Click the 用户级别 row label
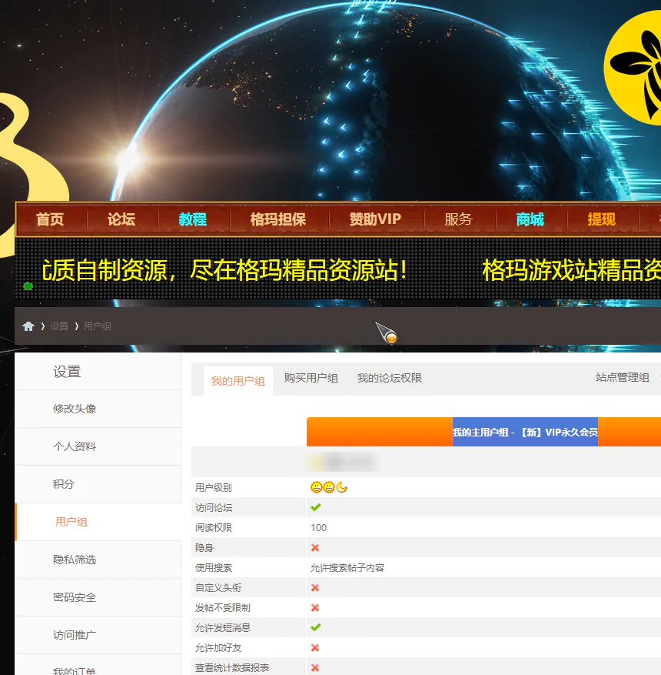 [214, 488]
